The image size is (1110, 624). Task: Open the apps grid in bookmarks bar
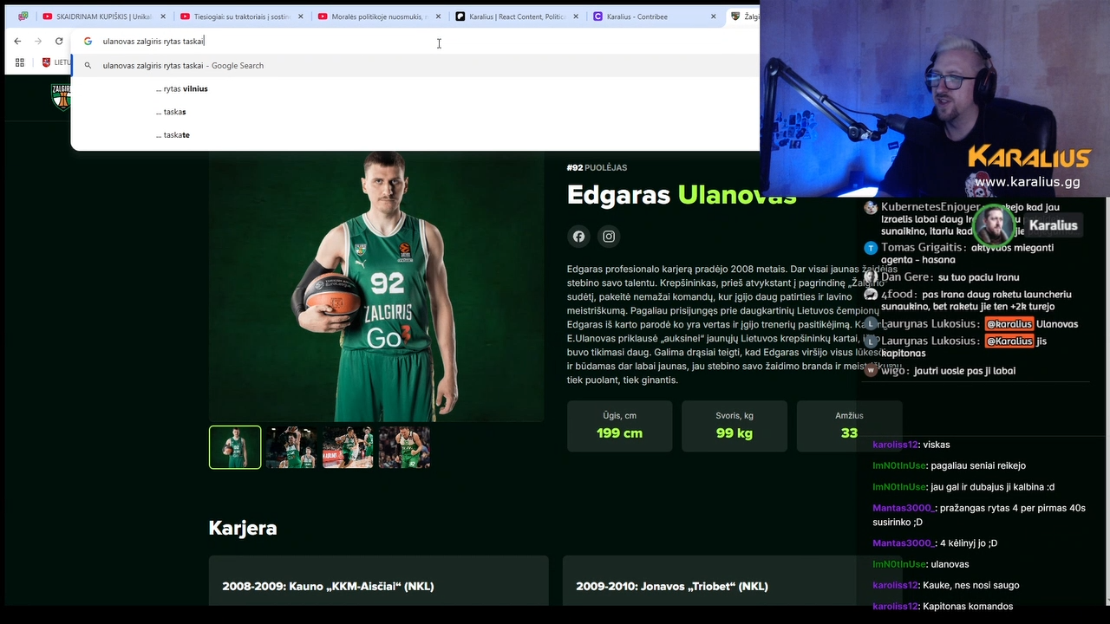(x=19, y=62)
